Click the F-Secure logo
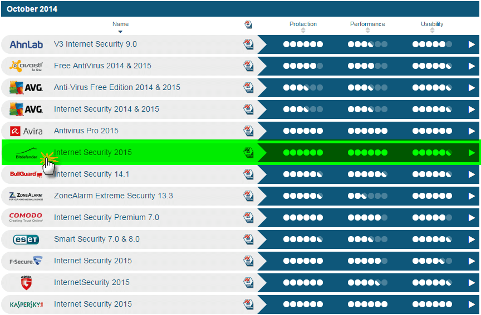 [x=26, y=261]
